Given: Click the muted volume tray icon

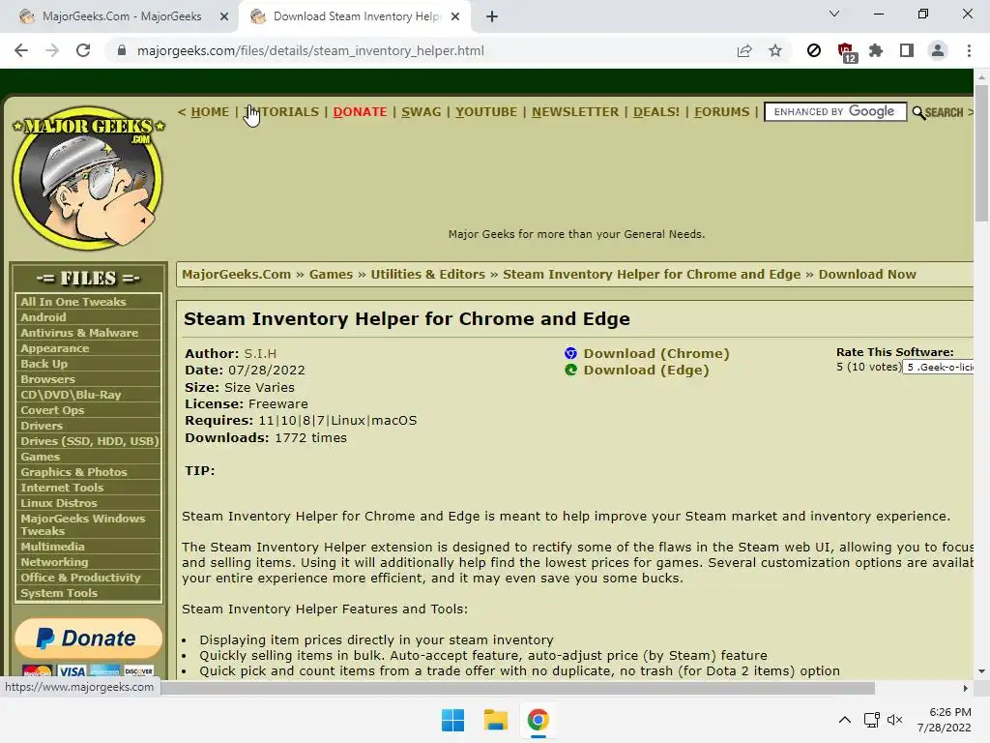Looking at the screenshot, I should click(894, 720).
